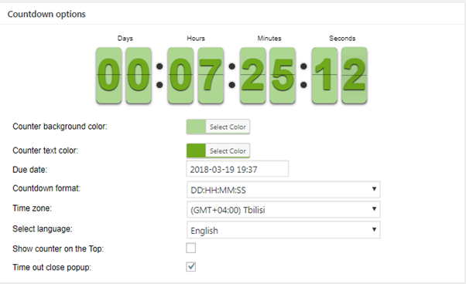The width and height of the screenshot is (466, 284).
Task: Open the Counter text color swatch
Action: coord(196,150)
